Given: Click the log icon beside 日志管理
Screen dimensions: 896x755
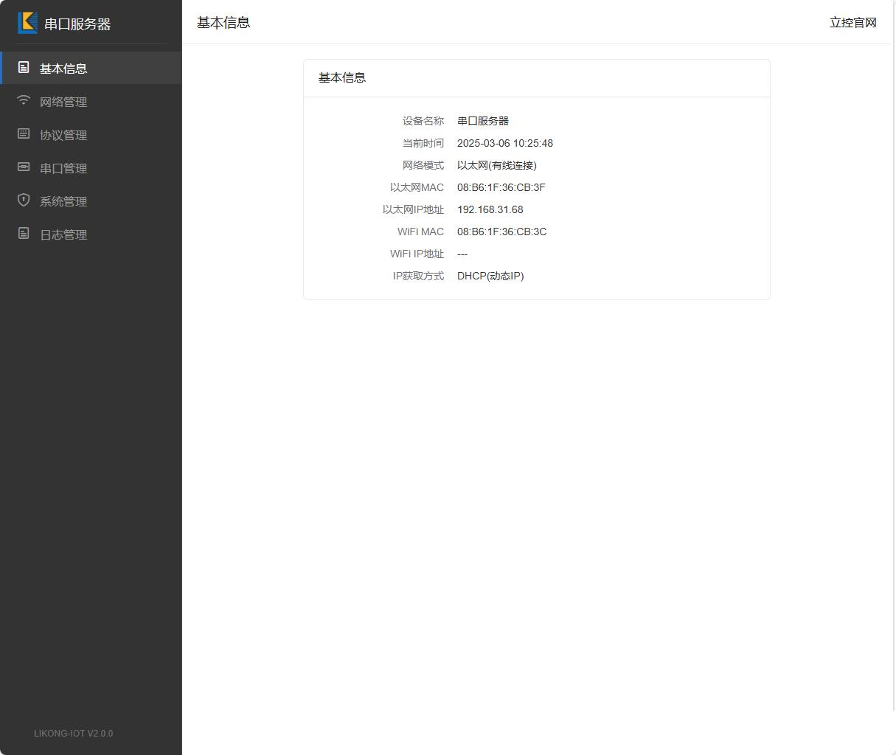Looking at the screenshot, I should pyautogui.click(x=24, y=233).
